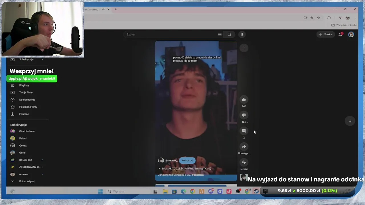Open Epic Games Launcher from taskbar
This screenshot has width=365, height=205.
coord(265,191)
